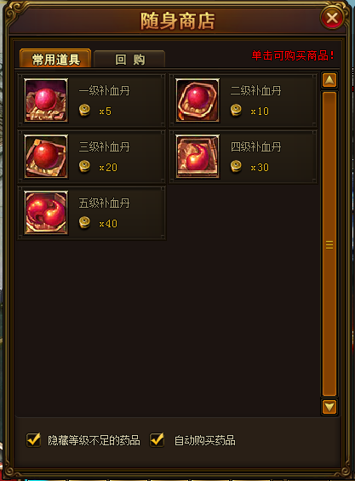
Task: Click the 四级补血丹 name label
Action: pyautogui.click(x=255, y=147)
